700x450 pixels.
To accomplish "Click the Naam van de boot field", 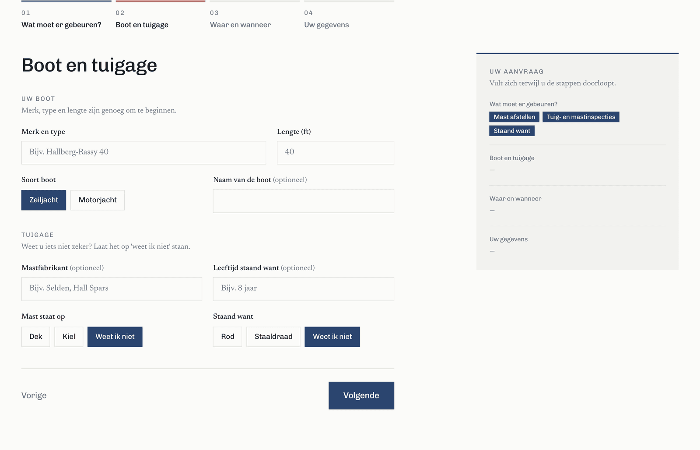I will [x=304, y=201].
